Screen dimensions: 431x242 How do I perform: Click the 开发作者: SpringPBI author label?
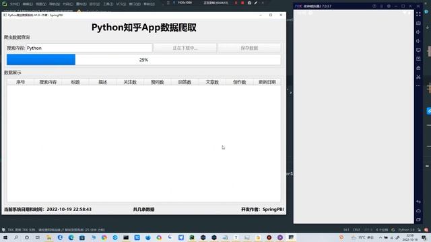(262, 209)
